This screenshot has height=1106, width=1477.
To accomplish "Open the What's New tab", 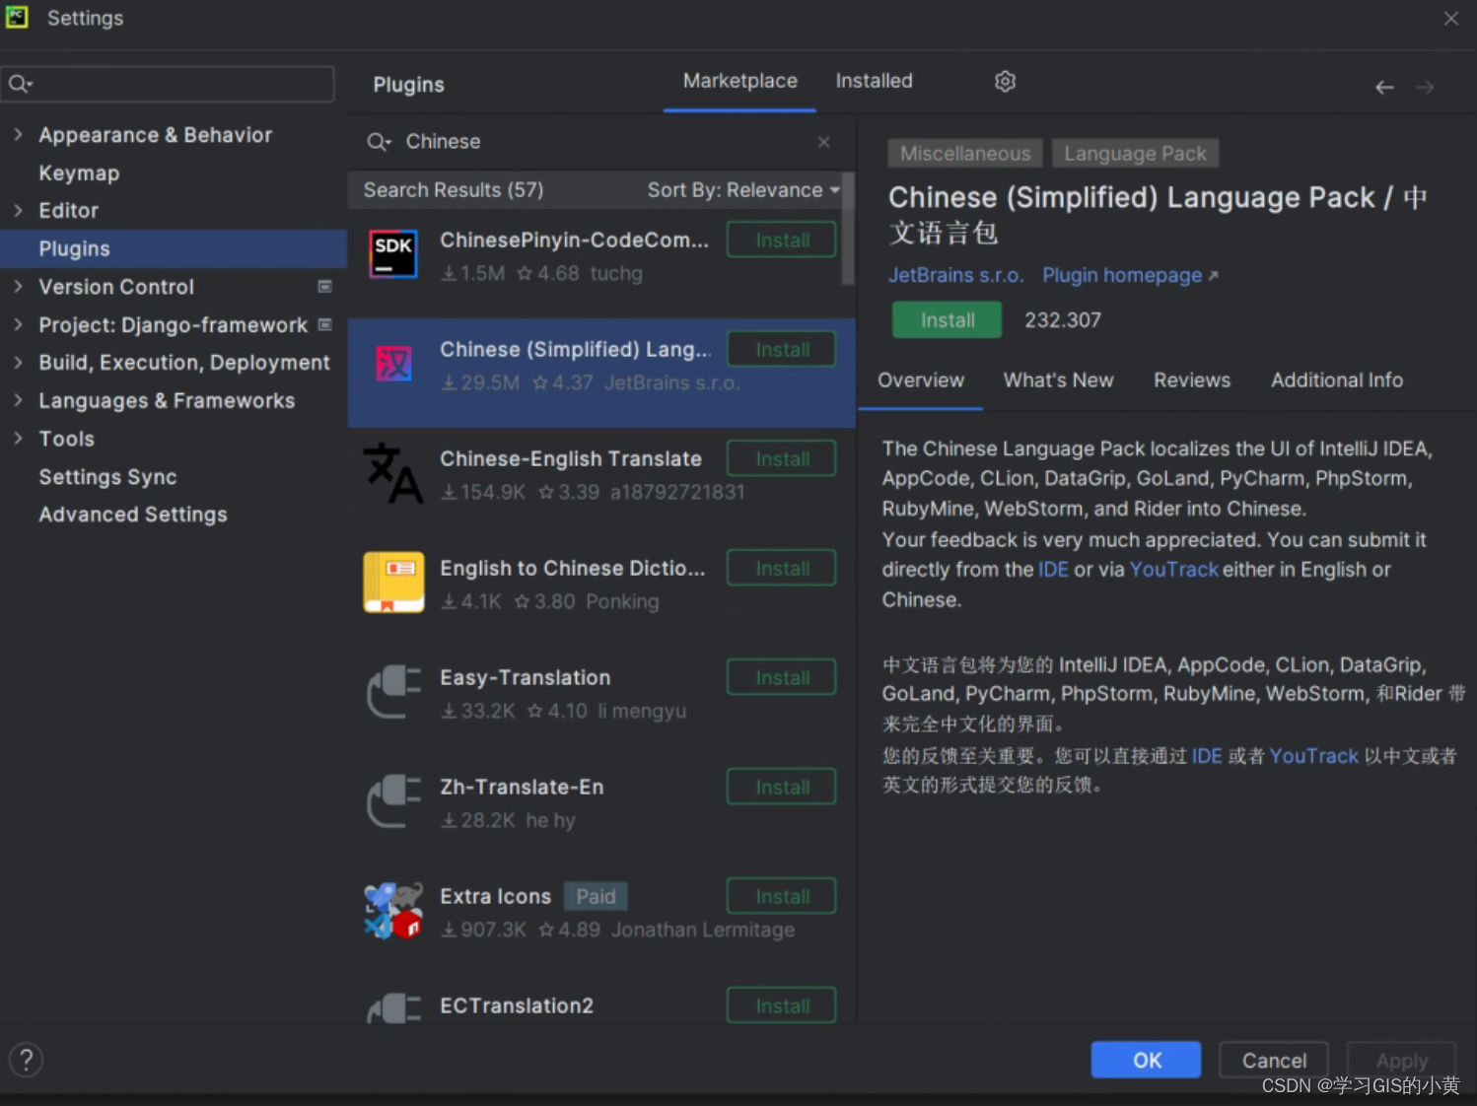I will pos(1058,380).
